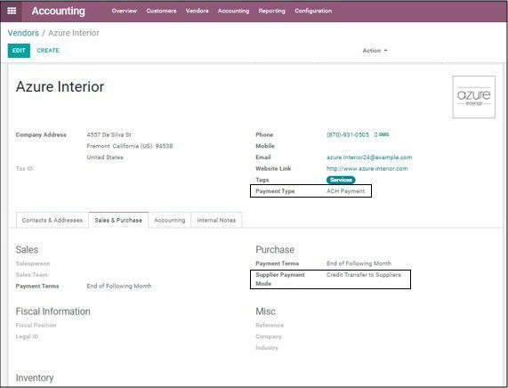Open the Action dropdown
This screenshot has width=508, height=388.
tap(375, 51)
